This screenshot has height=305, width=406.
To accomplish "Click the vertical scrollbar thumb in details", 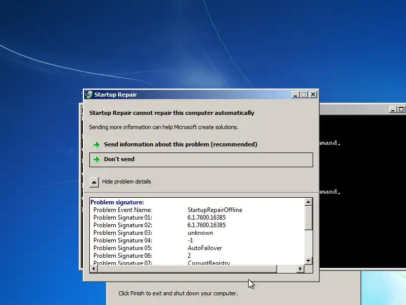I will pyautogui.click(x=308, y=218).
